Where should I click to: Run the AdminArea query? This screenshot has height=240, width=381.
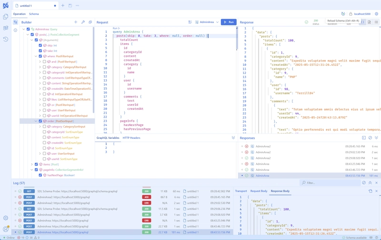coord(229,22)
